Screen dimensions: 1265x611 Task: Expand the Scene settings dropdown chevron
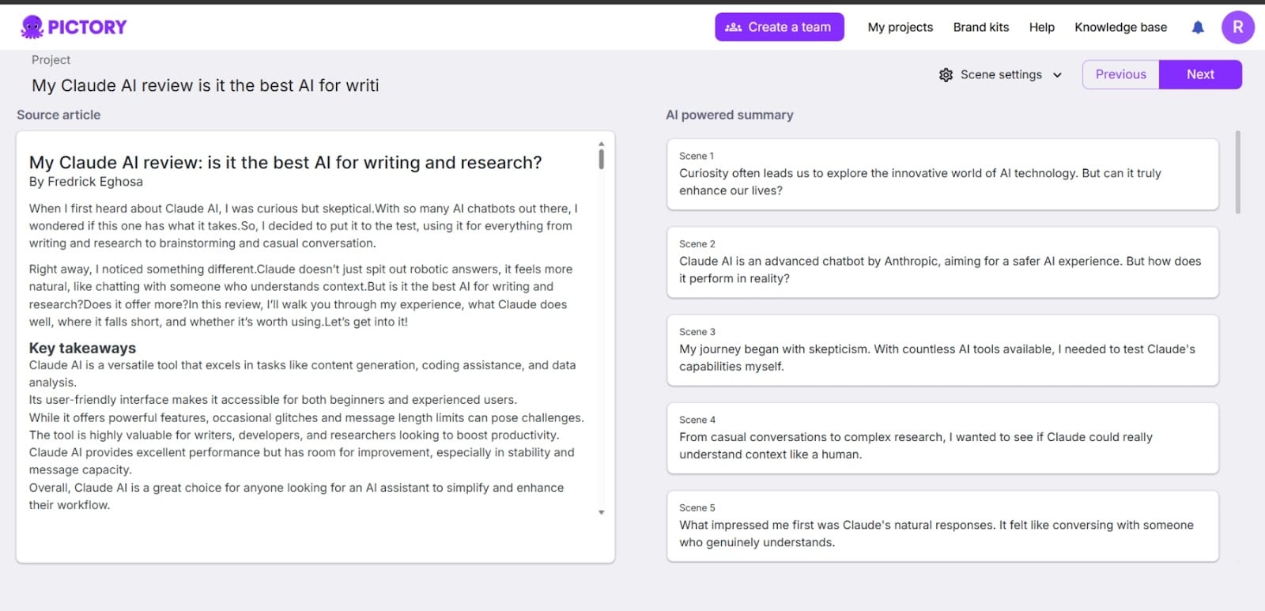tap(1057, 75)
